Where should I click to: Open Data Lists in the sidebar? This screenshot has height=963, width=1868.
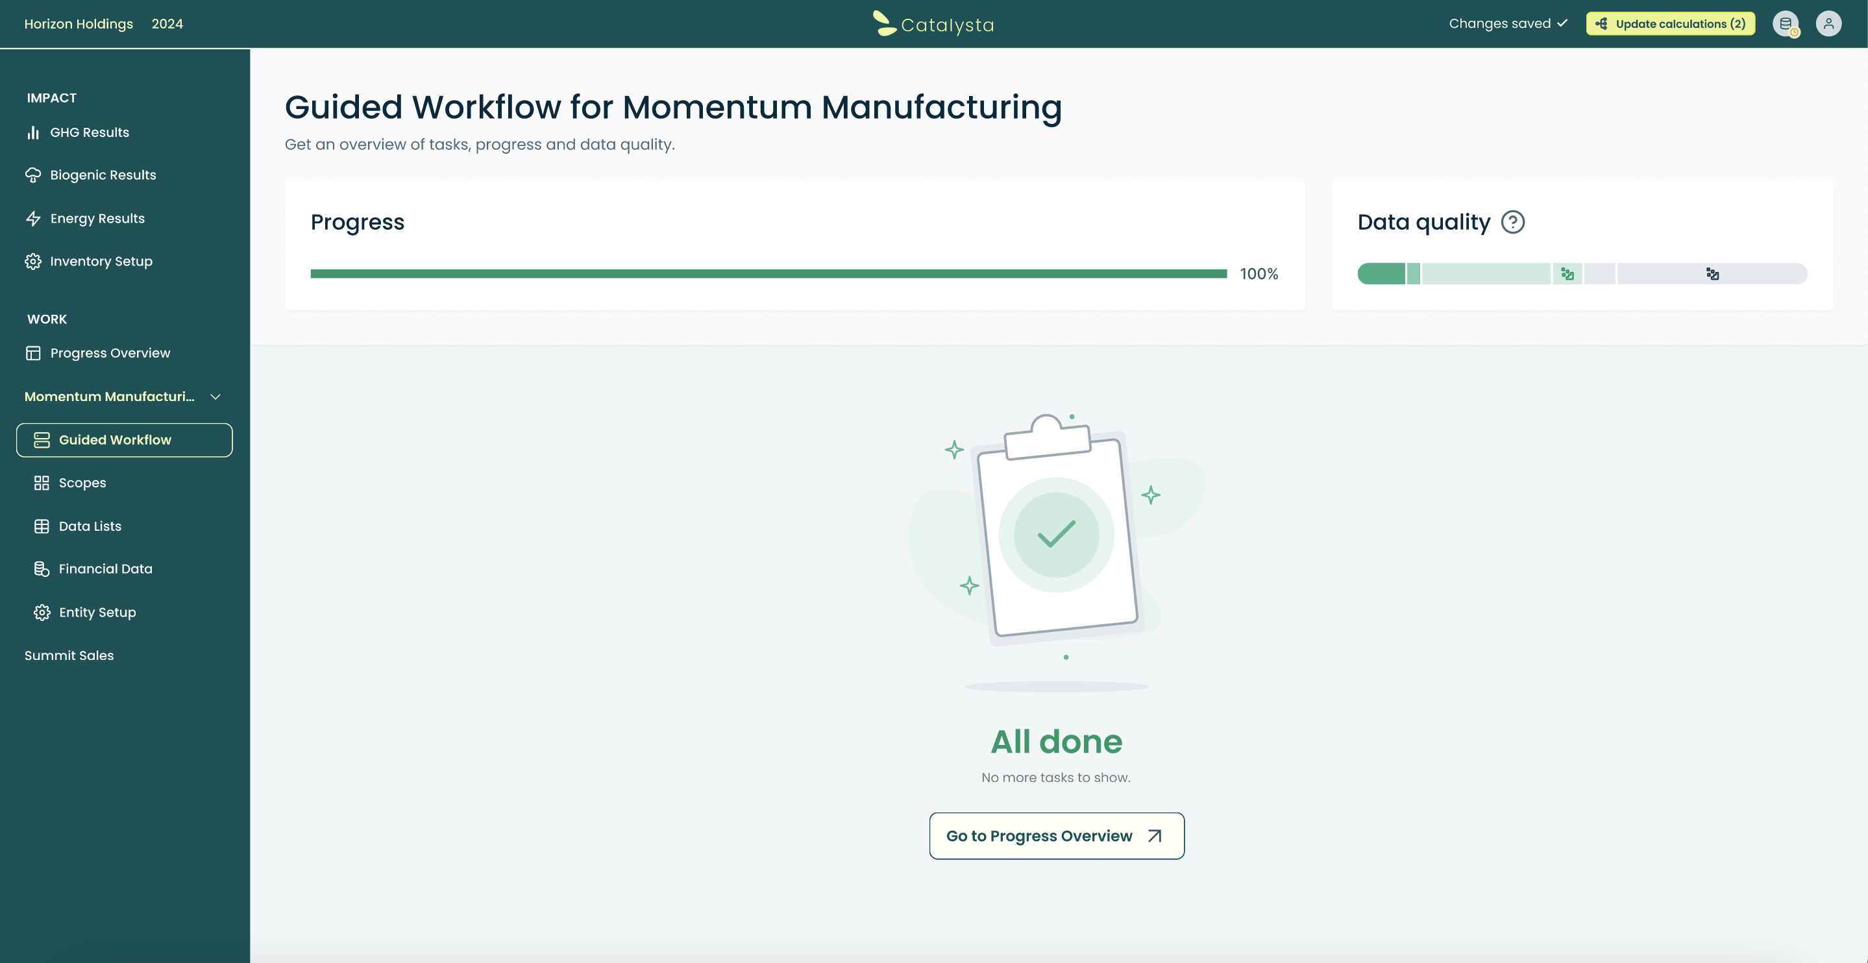90,526
